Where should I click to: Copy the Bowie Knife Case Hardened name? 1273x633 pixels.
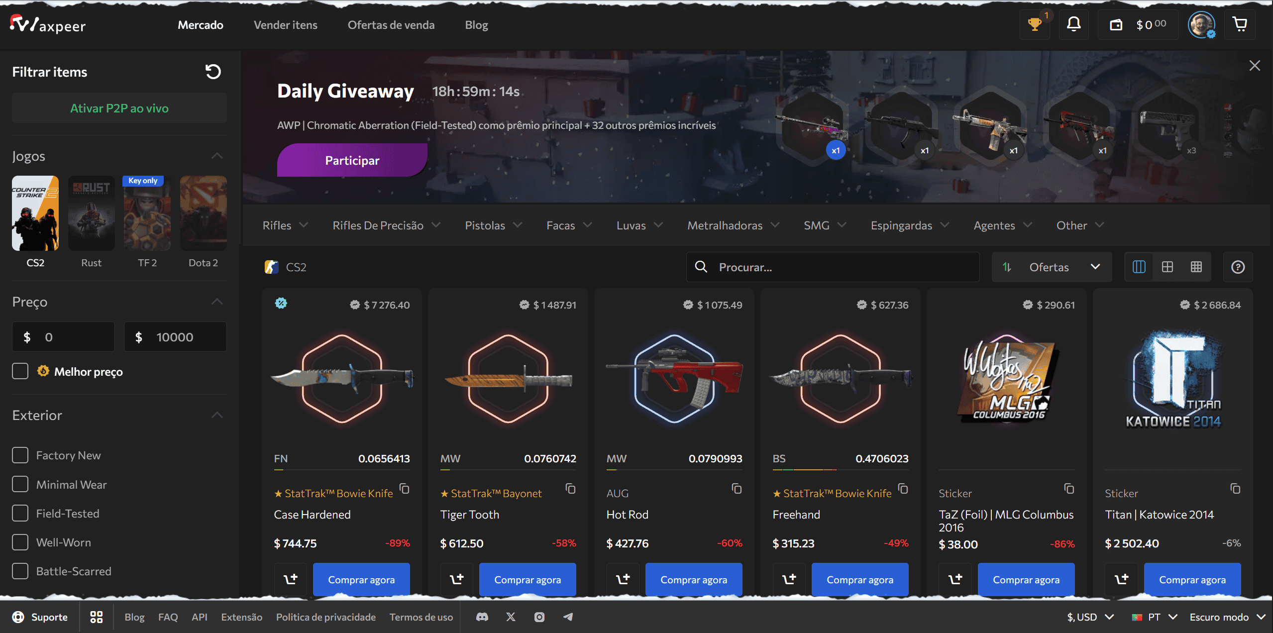(405, 489)
